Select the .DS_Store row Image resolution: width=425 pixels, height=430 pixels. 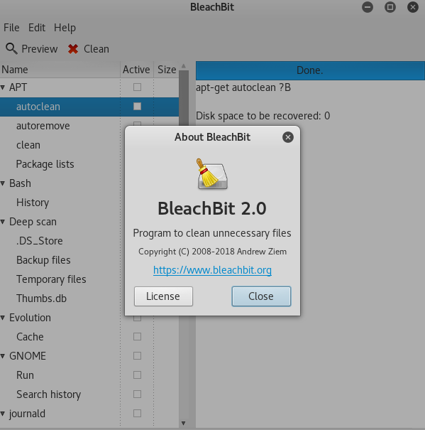point(40,241)
